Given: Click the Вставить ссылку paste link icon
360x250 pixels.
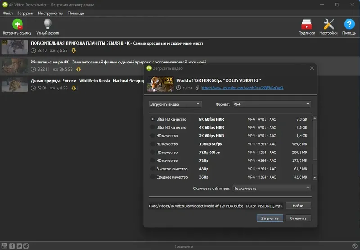Looking at the screenshot, I should pos(18,24).
